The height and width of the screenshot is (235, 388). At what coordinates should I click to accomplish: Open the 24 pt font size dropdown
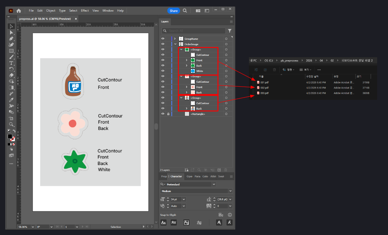184,199
